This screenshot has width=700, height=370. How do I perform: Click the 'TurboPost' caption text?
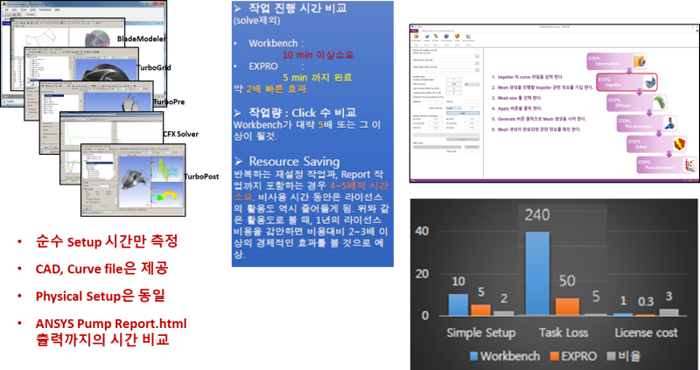(x=201, y=177)
